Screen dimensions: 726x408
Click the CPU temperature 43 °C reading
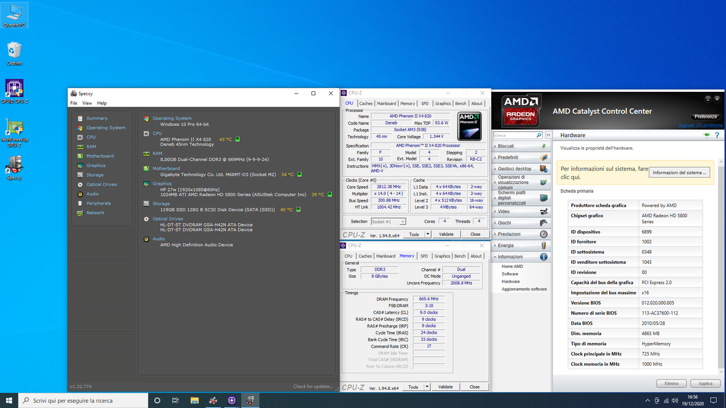coord(225,139)
